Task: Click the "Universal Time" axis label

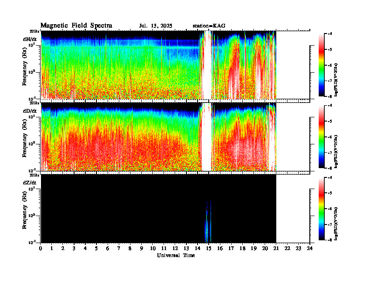Action: coord(176,255)
